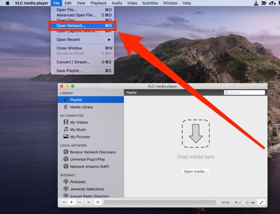Toggle the playlist view mode button
This screenshot has height=214, width=280.
[x=97, y=202]
